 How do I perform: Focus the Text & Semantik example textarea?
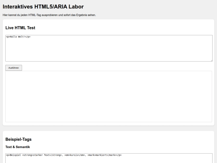click(109, 158)
